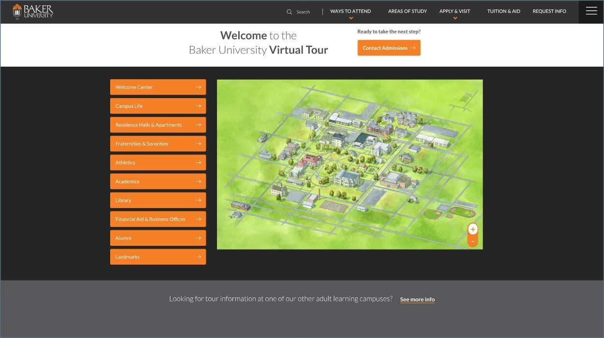
Task: Go to Tuition & Aid
Action: [x=503, y=11]
